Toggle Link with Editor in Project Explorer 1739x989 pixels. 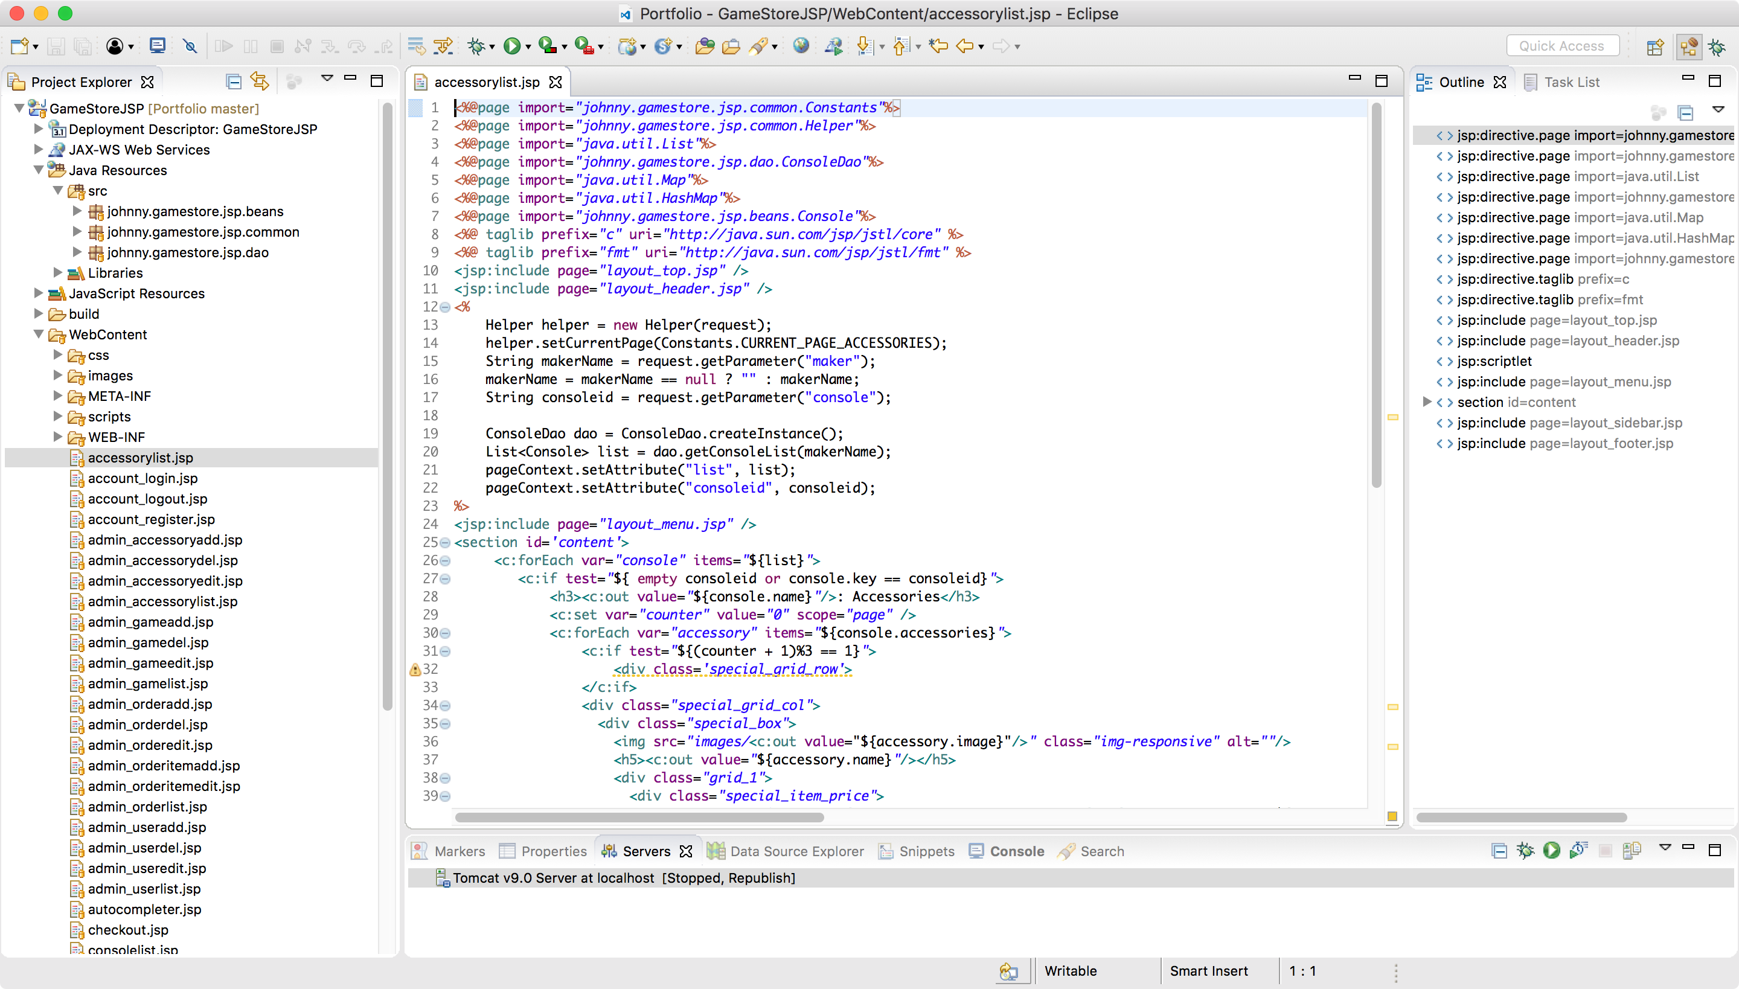(260, 82)
